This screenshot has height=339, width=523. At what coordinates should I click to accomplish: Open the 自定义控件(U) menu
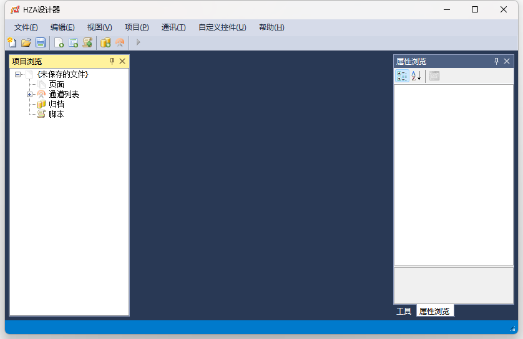click(222, 27)
